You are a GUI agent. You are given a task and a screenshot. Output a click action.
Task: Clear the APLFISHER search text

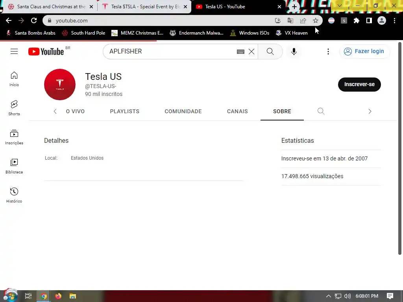click(x=251, y=52)
